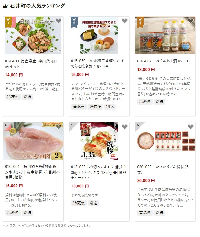Open 013-023 もう切ってますよ 焼豚 title link
This screenshot has height=237, width=200.
pyautogui.click(x=99, y=172)
